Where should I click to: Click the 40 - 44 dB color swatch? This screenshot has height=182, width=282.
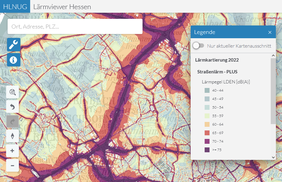207,90
